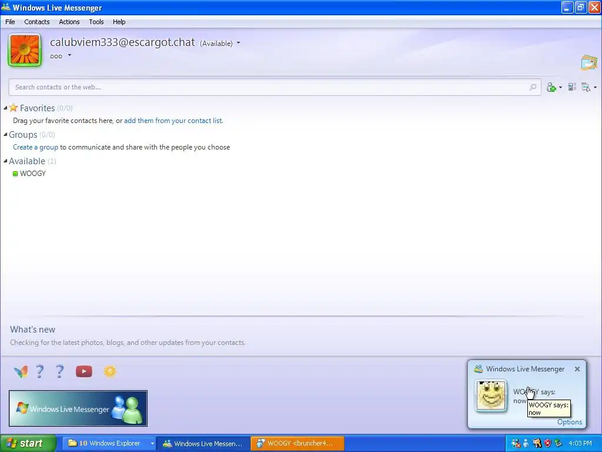This screenshot has height=452, width=602.
Task: Open the Help menu
Action: click(119, 22)
